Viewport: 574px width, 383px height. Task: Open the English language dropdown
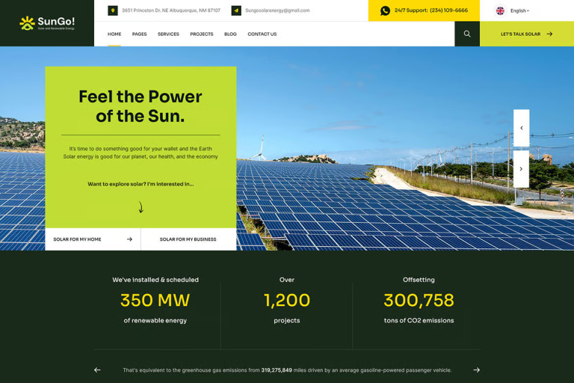tap(520, 10)
